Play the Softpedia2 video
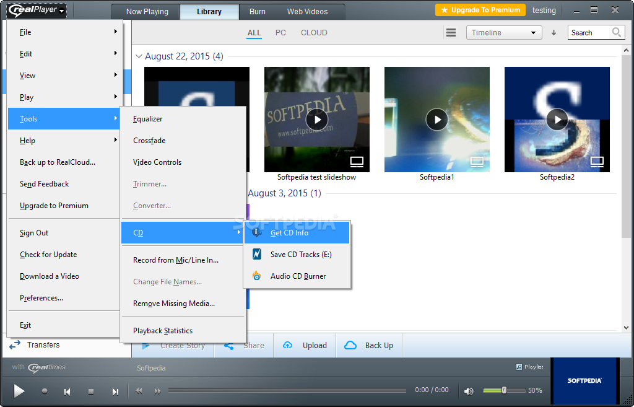Screen dimensions: 634x407 click(557, 120)
